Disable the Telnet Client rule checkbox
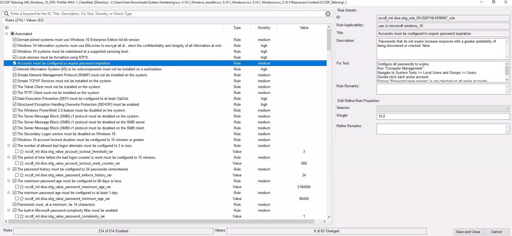This screenshot has height=236, width=512. pos(15,87)
